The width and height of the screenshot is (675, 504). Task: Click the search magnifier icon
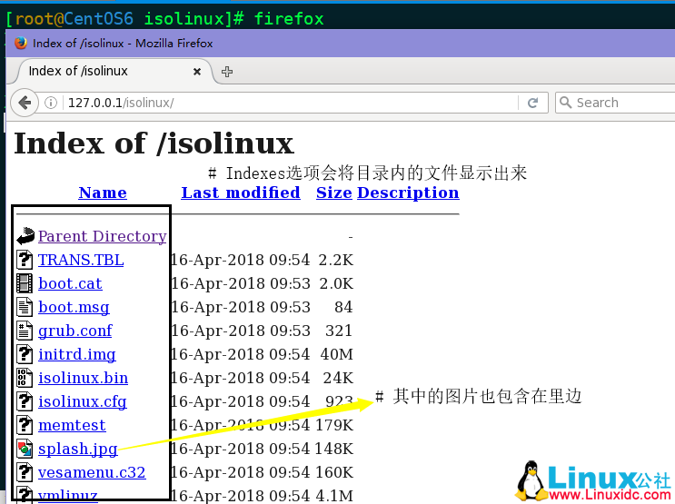pyautogui.click(x=565, y=103)
